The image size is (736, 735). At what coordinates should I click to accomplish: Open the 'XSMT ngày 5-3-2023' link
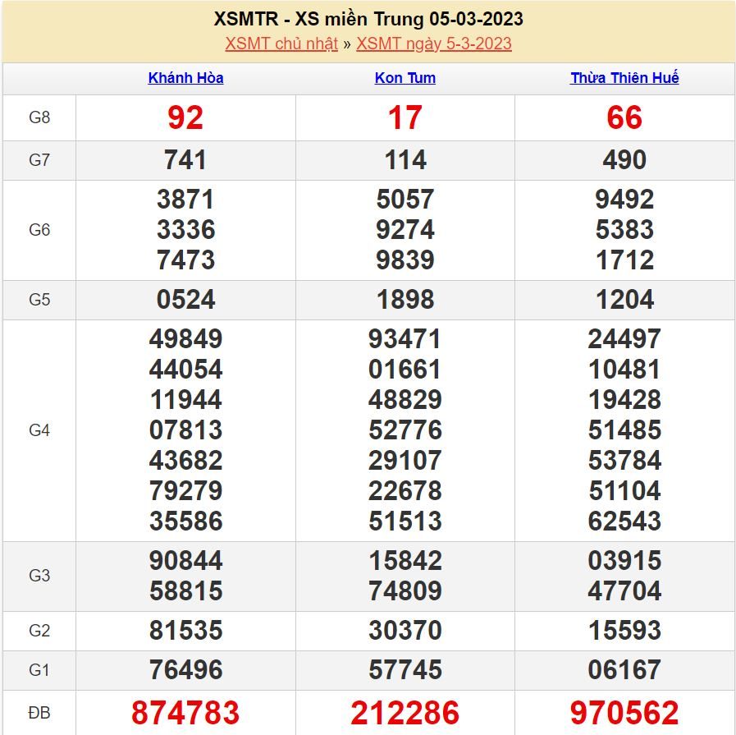click(434, 44)
